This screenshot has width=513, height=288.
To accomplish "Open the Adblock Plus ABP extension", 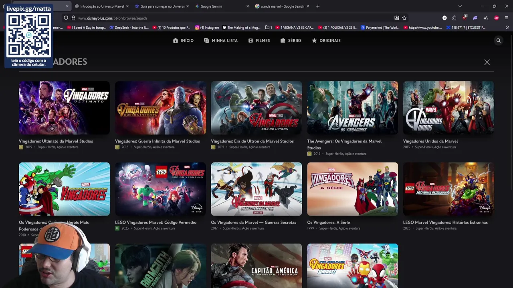I will (496, 18).
